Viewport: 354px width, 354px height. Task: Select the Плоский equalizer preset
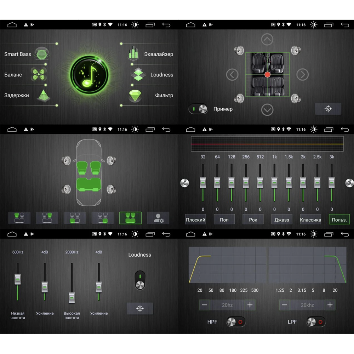point(195,219)
